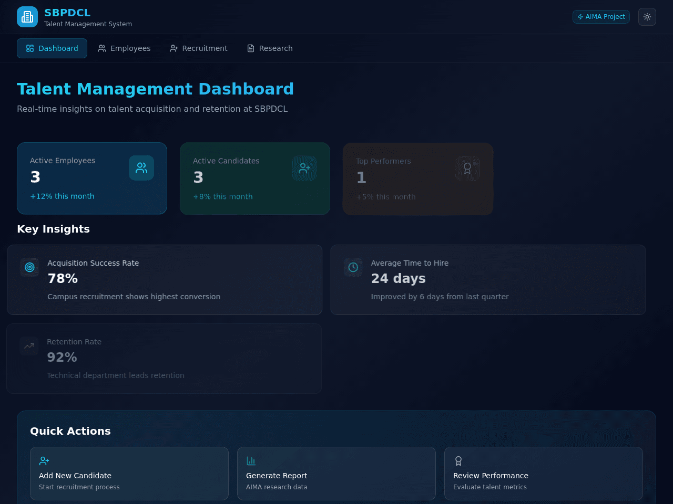Screen dimensions: 673x504
Task: Click the Recruitment tab user-plus icon
Action: [x=174, y=48]
